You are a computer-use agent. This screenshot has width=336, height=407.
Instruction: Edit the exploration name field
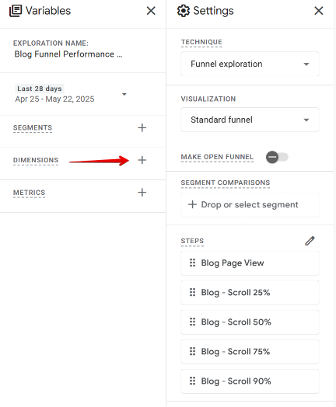[68, 54]
